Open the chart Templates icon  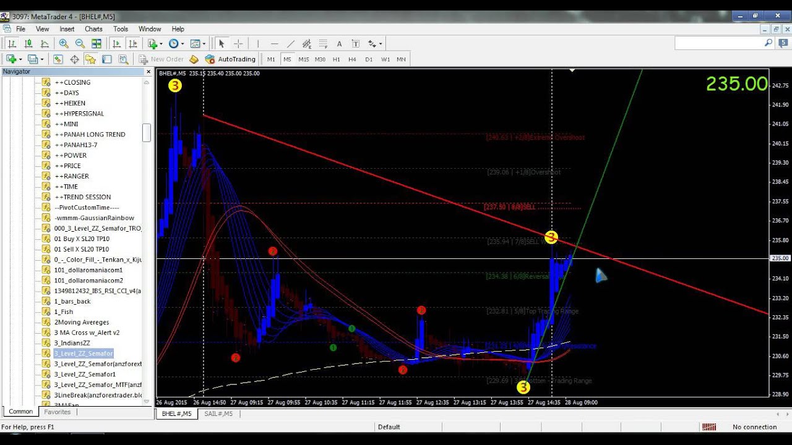pyautogui.click(x=195, y=43)
